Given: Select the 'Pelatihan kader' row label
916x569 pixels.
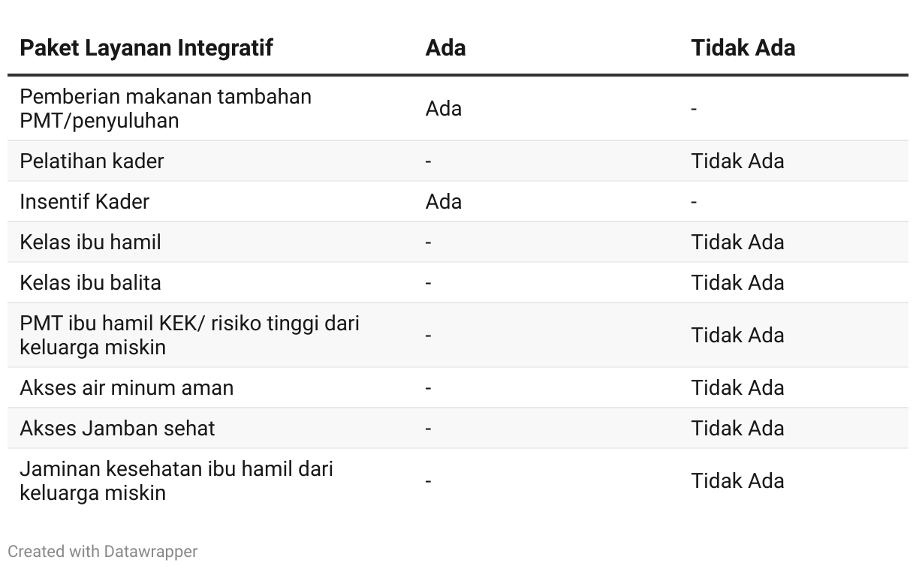Looking at the screenshot, I should point(92,161).
